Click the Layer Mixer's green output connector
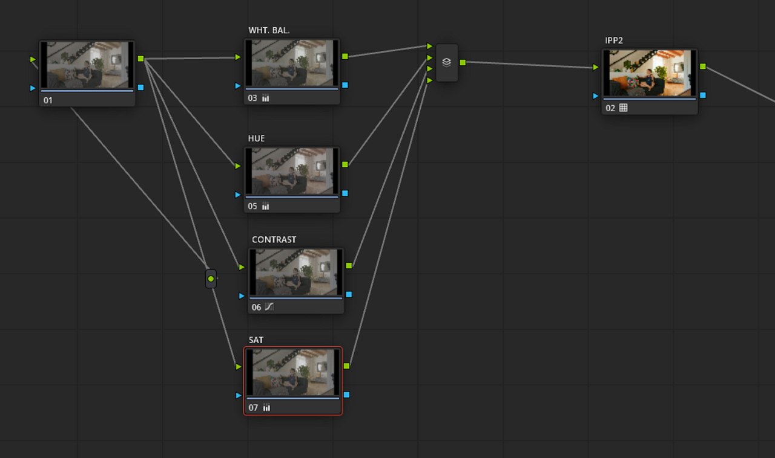The image size is (775, 458). (x=463, y=62)
